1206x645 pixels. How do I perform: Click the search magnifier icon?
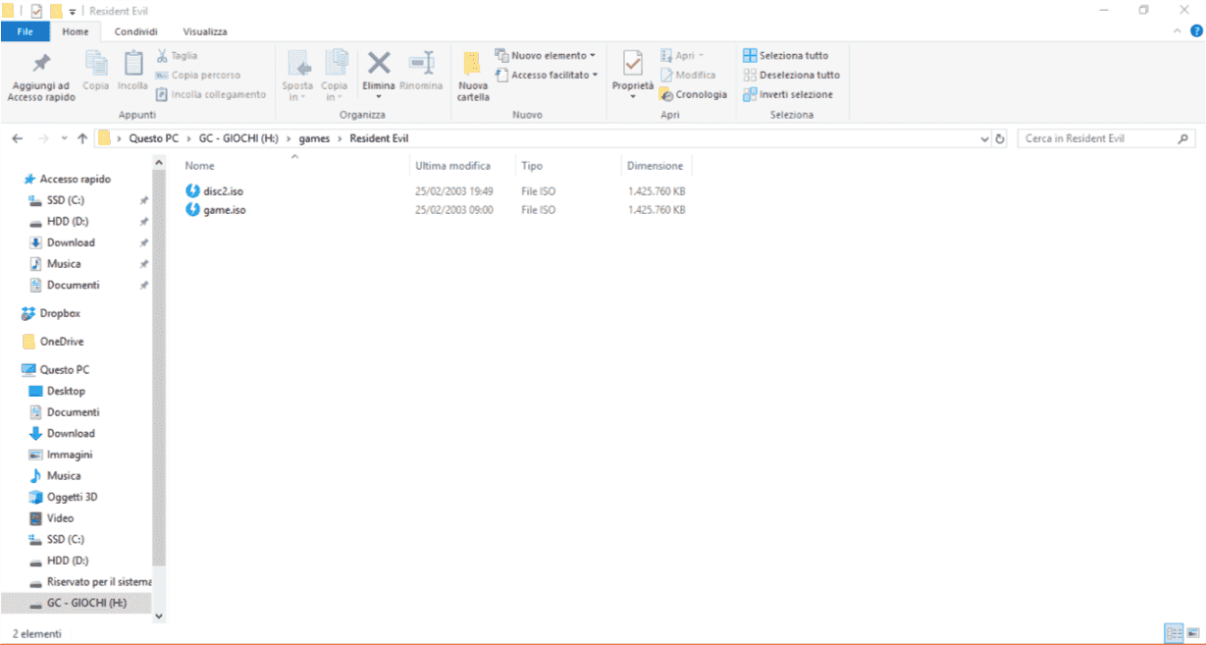1184,138
